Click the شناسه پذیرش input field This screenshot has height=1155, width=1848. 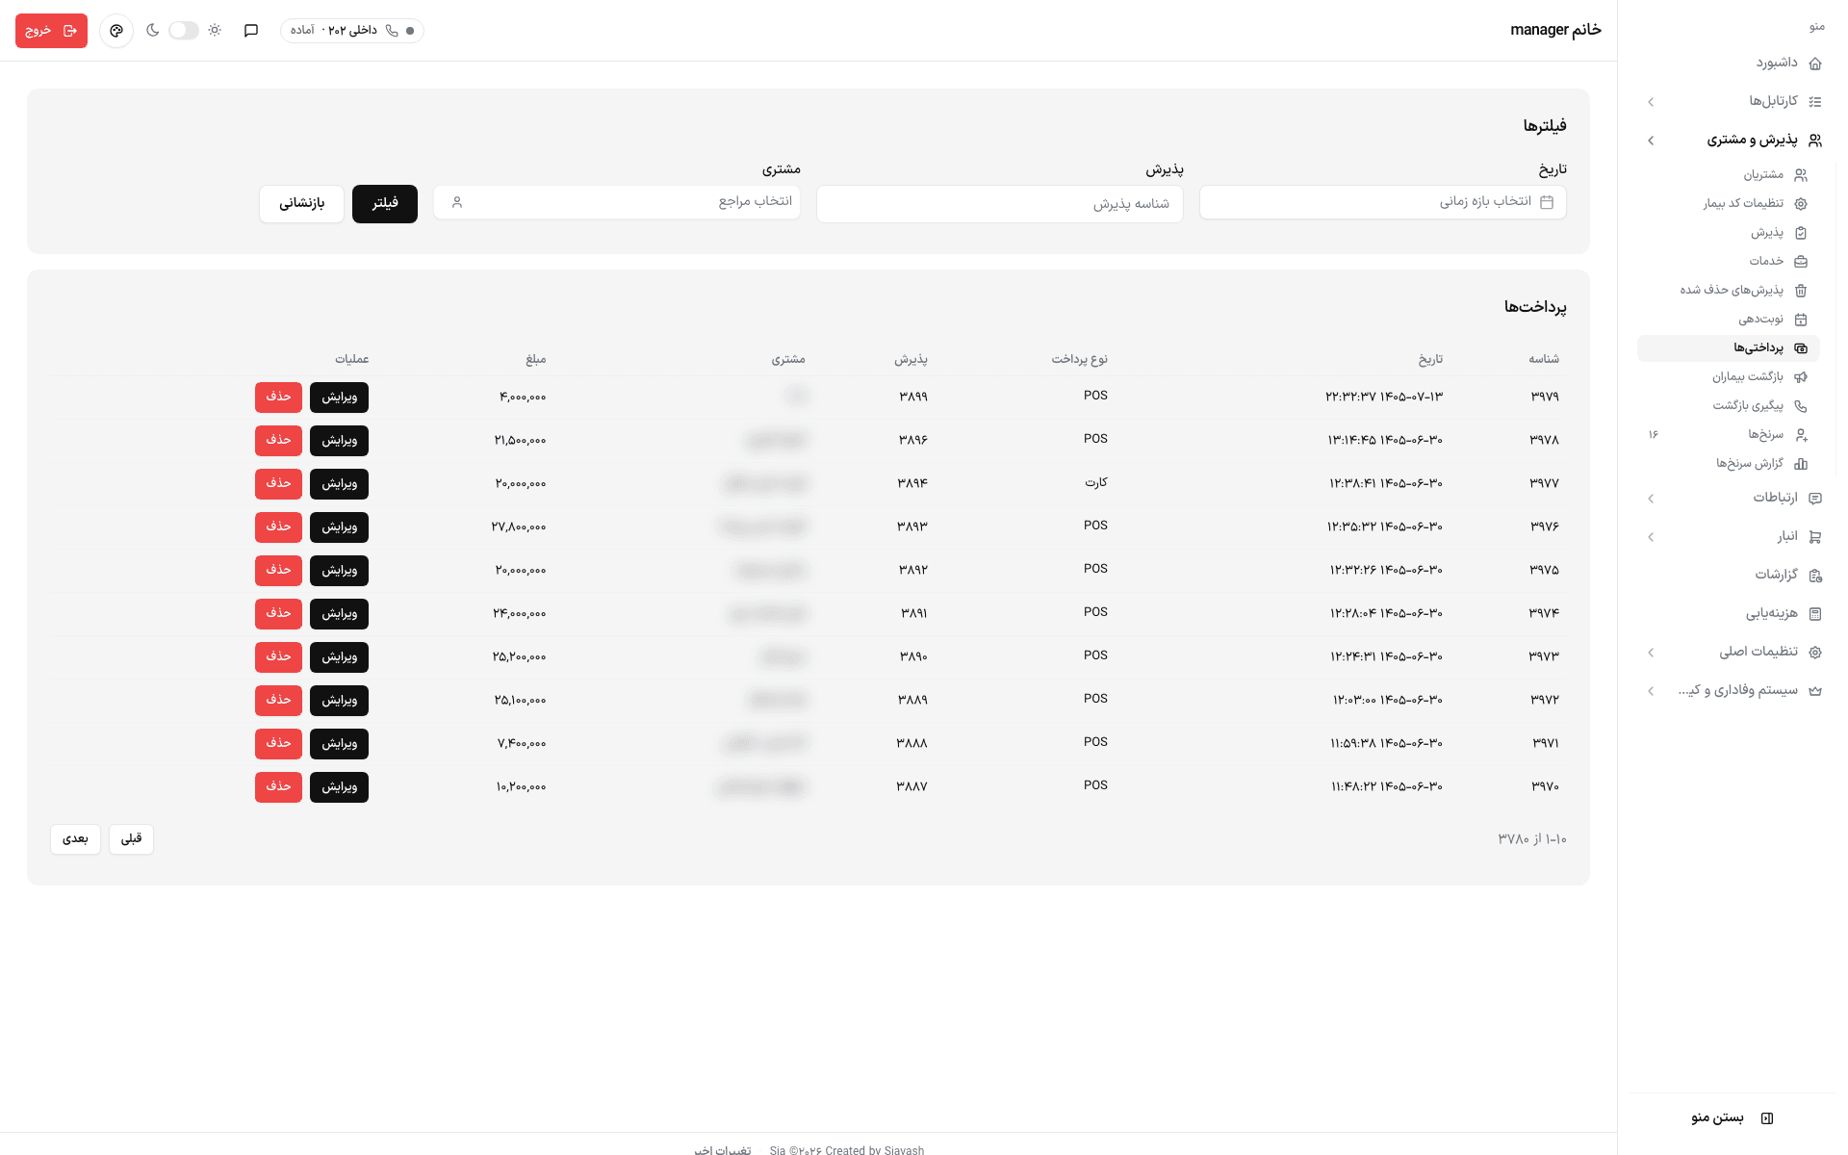(1000, 204)
